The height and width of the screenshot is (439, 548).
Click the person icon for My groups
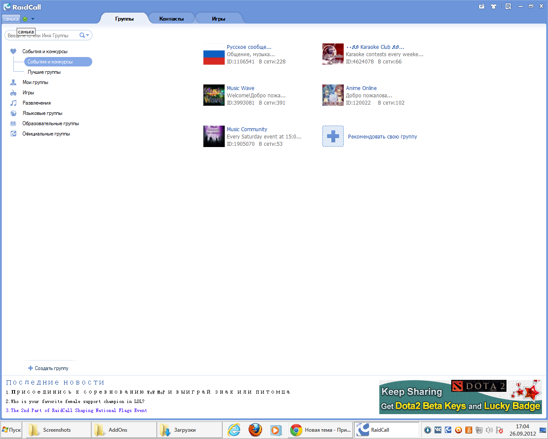[13, 82]
